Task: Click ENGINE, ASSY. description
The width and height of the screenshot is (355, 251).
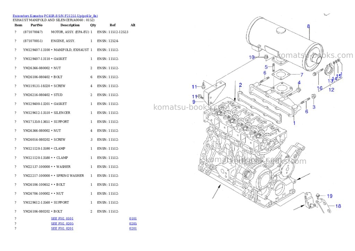Action: [63, 41]
